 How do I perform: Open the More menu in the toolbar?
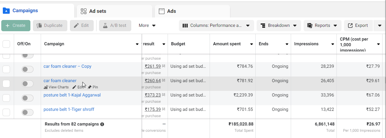(x=147, y=26)
